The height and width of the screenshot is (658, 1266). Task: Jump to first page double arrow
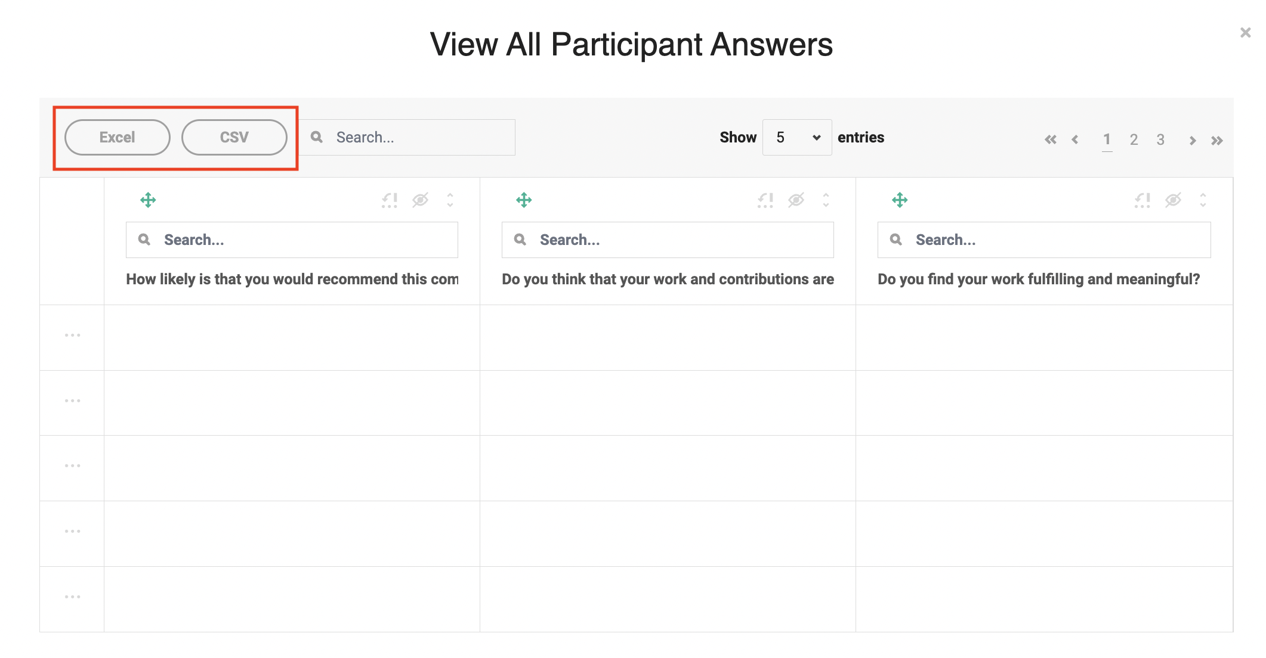coord(1051,139)
